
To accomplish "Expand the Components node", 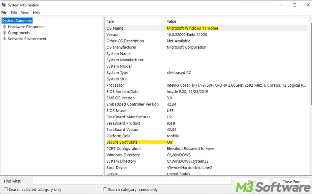I will coord(4,33).
